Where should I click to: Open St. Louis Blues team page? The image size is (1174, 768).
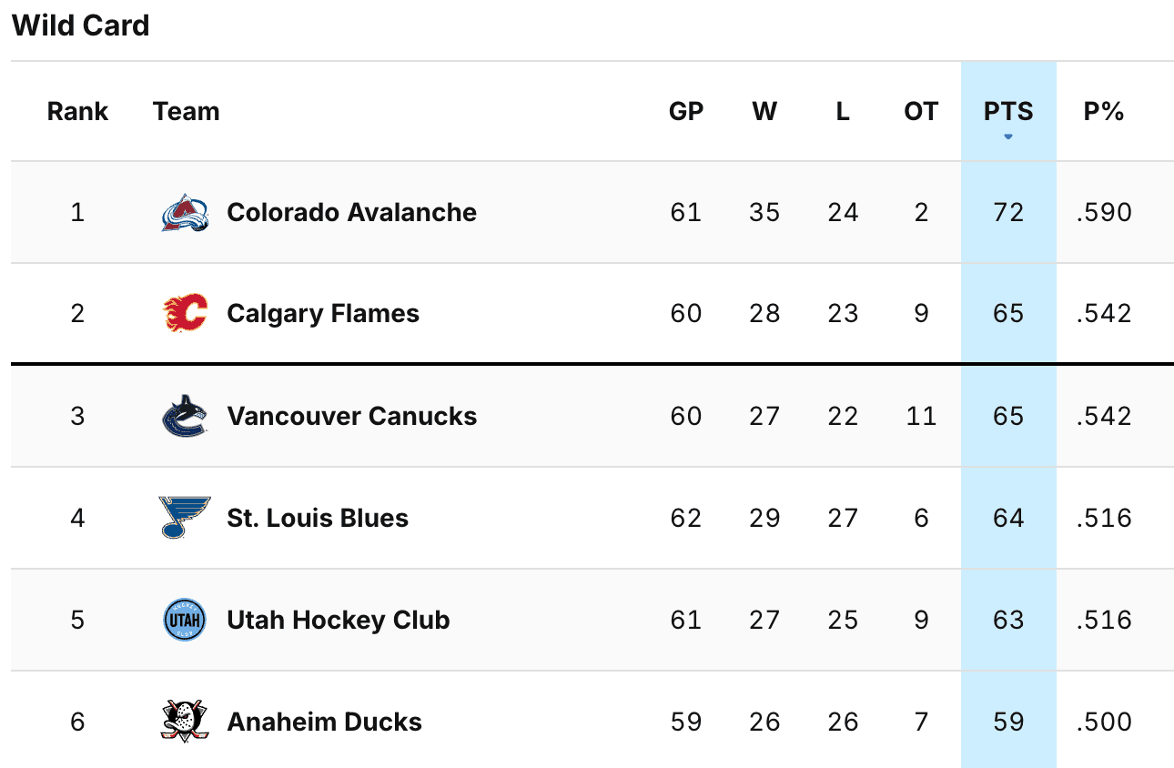pos(318,518)
